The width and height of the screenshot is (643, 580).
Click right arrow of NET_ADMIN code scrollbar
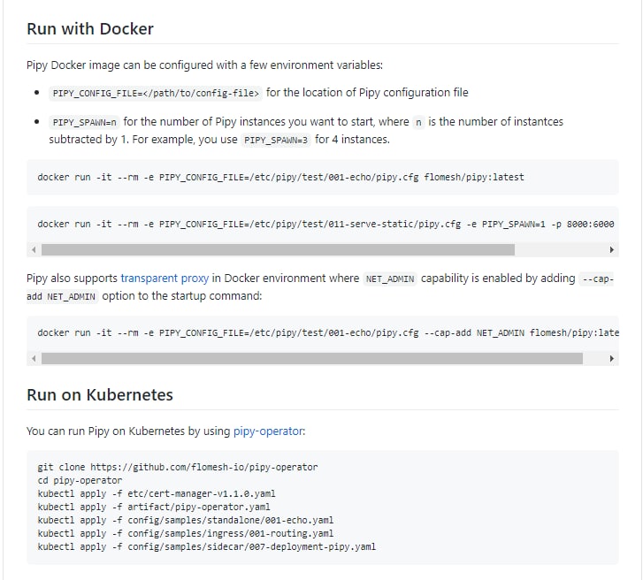(x=611, y=359)
